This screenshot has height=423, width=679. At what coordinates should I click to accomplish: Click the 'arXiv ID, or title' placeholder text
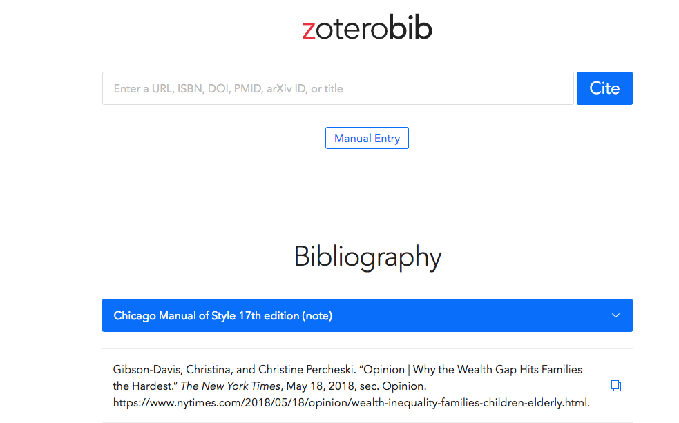tap(305, 88)
